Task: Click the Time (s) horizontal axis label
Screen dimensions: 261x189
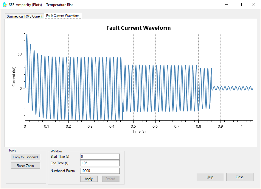Action: pyautogui.click(x=139, y=131)
